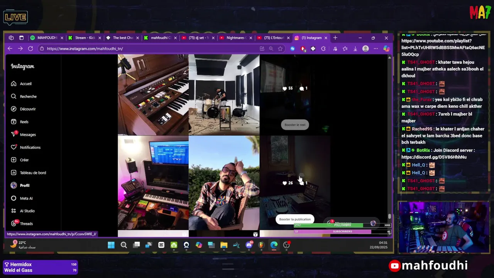
Task: Open Découvrir explore page
Action: pyautogui.click(x=23, y=109)
